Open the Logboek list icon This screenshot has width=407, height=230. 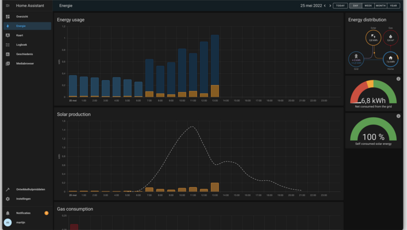(x=7, y=45)
